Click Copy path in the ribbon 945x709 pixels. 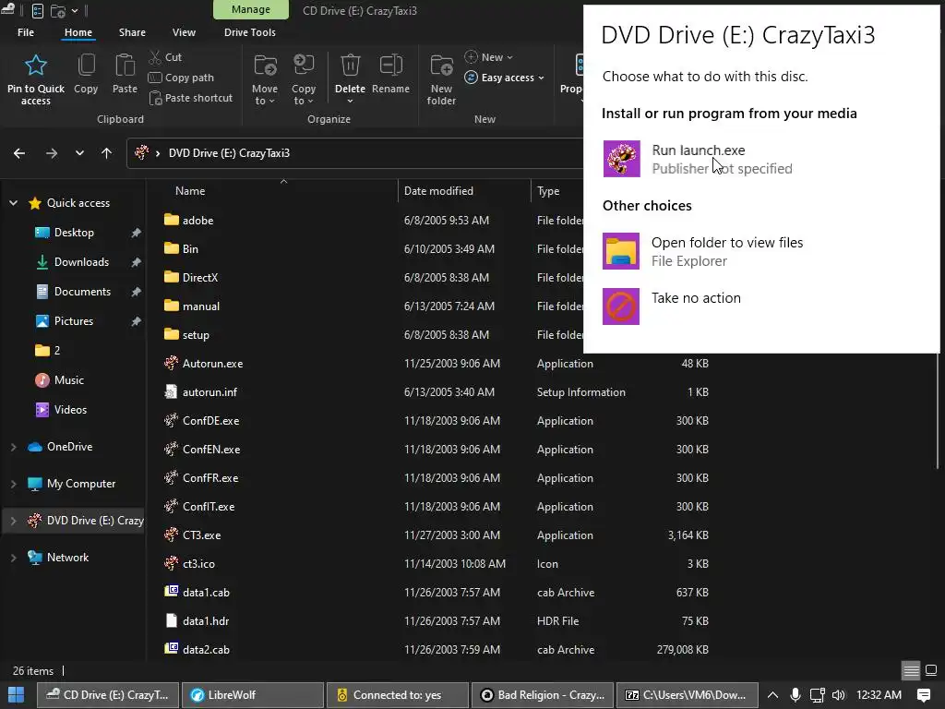point(181,78)
